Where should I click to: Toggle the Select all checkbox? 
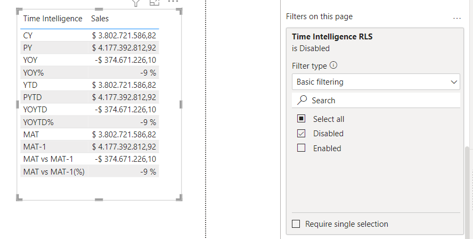click(x=301, y=119)
